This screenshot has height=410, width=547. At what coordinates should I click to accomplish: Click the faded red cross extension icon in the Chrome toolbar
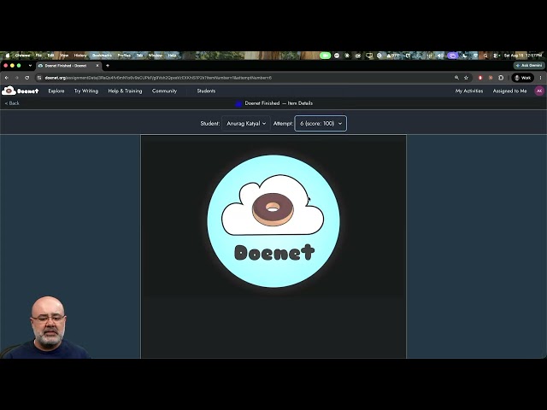491,78
